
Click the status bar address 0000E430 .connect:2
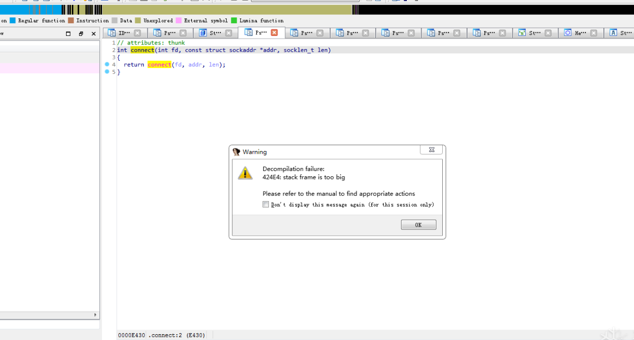pyautogui.click(x=162, y=335)
